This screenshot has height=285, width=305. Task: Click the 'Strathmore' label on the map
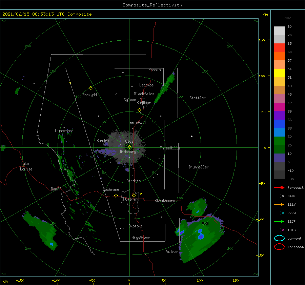[165, 201]
